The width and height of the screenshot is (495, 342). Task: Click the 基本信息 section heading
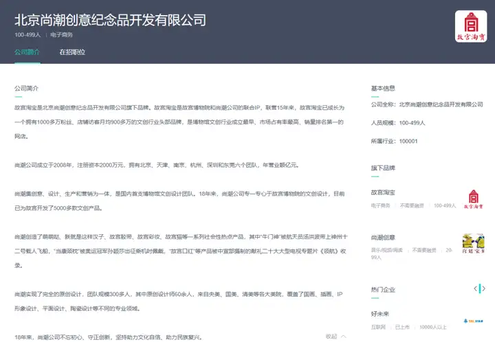[x=383, y=89]
